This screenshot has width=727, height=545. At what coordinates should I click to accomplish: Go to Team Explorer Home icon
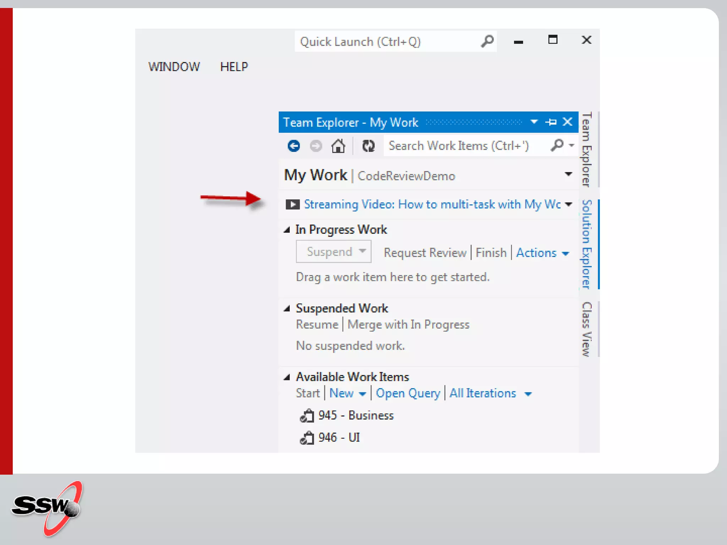338,146
